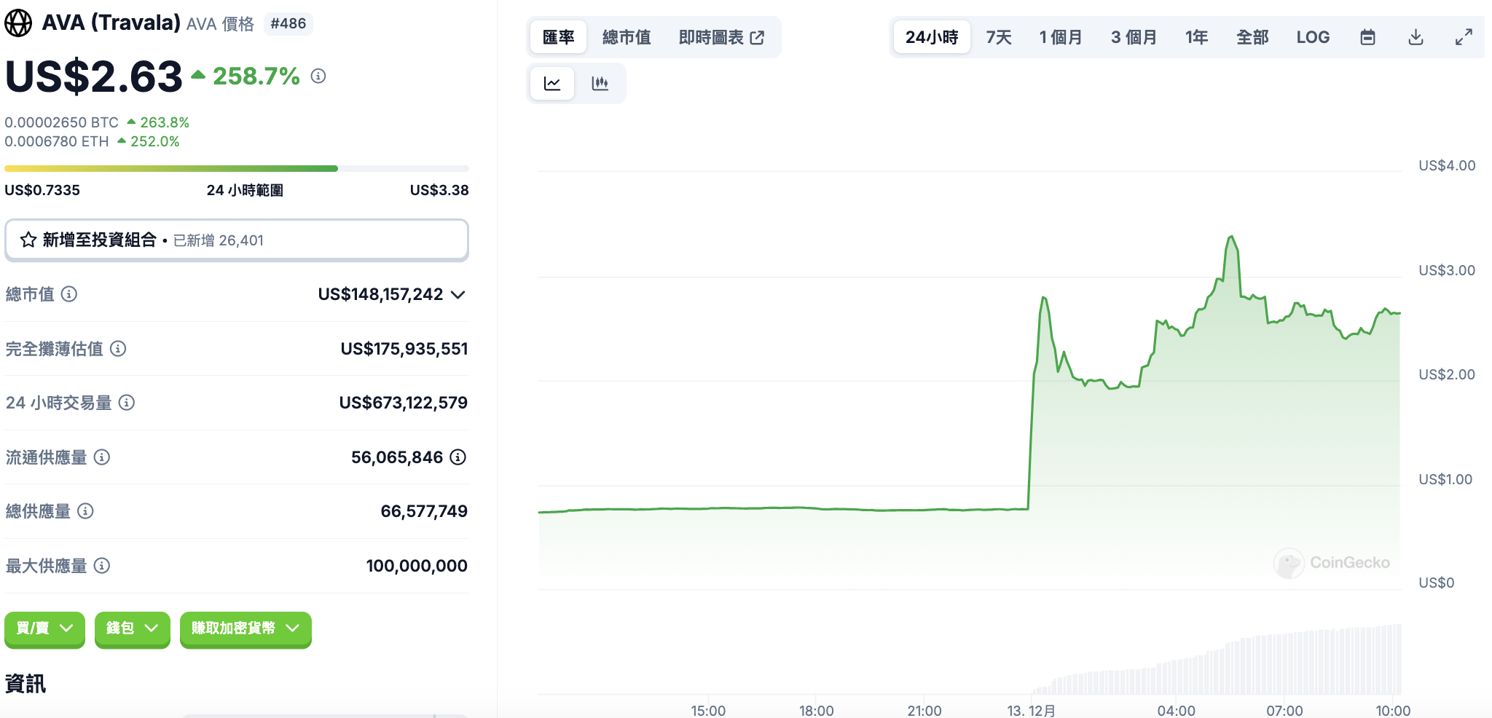1492x718 pixels.
Task: Click the info icon beside 24 小時交易量
Action: coord(127,403)
